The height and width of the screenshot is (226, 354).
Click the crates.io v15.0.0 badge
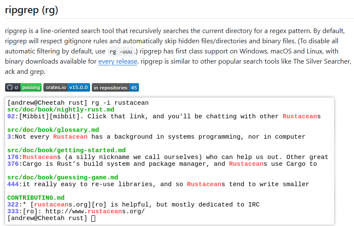67,87
